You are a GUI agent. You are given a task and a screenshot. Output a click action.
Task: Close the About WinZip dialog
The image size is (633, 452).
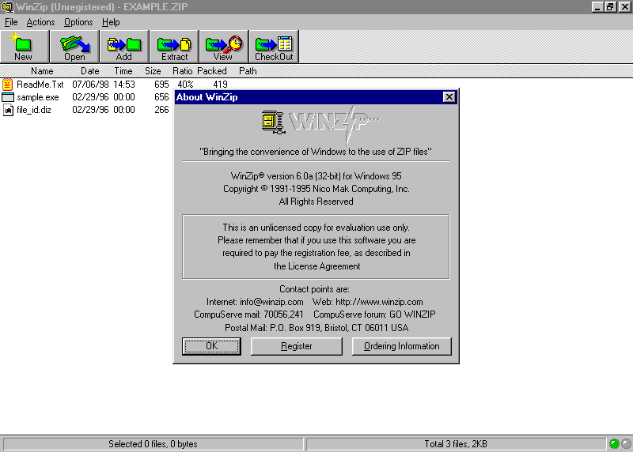click(449, 97)
